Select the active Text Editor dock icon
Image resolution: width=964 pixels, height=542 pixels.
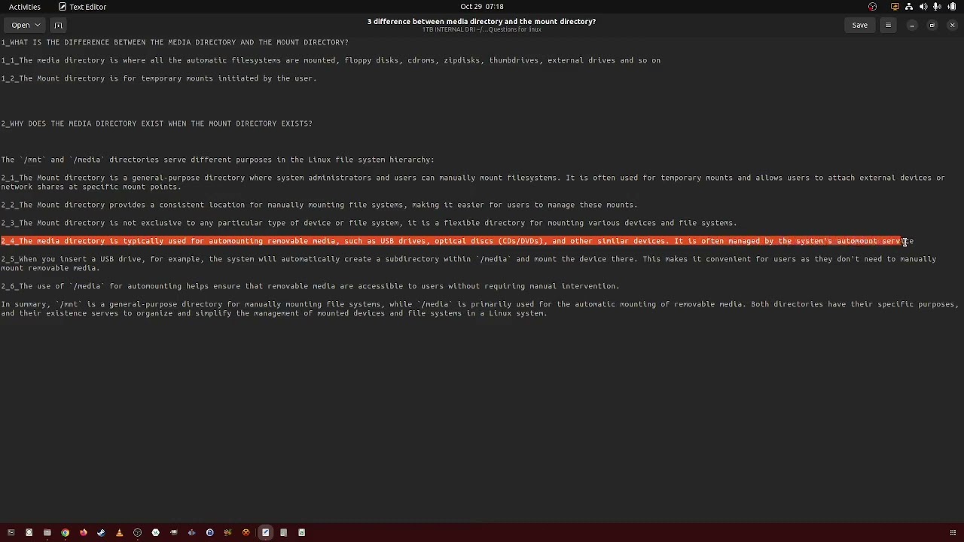click(x=265, y=533)
